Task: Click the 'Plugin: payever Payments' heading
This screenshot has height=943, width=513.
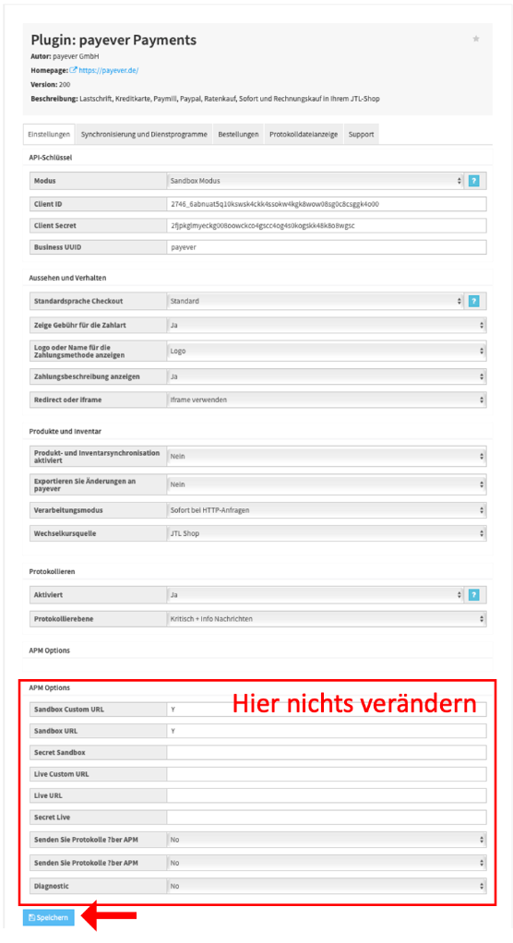Action: (113, 40)
